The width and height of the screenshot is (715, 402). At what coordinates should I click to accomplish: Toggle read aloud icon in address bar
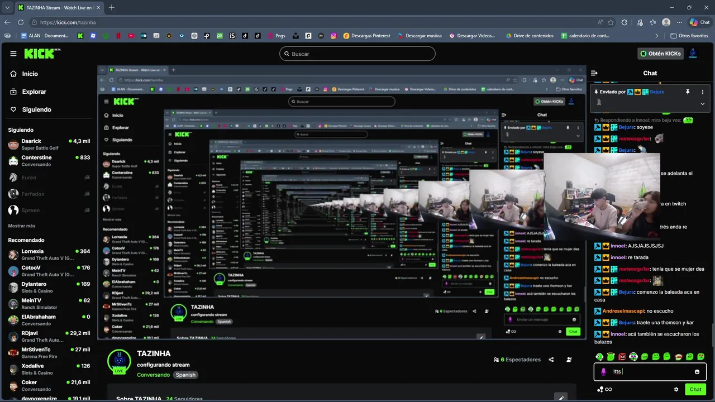coord(600,22)
